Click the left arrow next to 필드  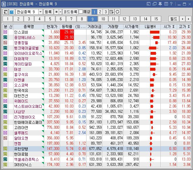182,19
